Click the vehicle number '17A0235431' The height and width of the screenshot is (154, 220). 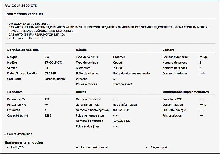122,121
